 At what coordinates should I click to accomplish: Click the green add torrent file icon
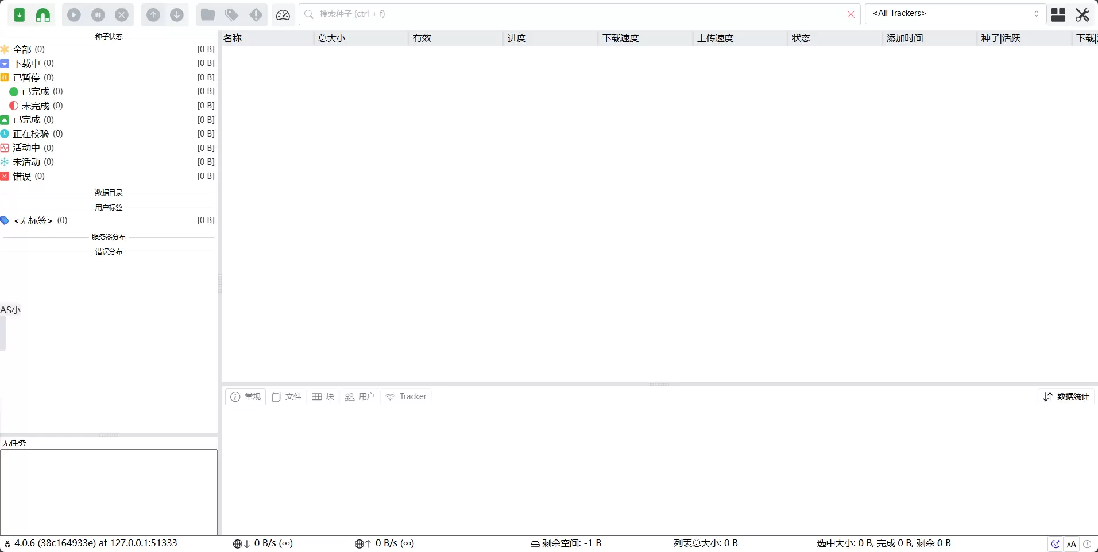tap(20, 15)
